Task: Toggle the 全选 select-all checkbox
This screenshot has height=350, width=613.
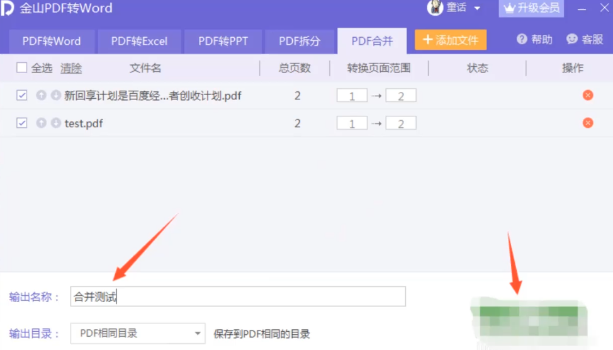Action: coord(22,68)
